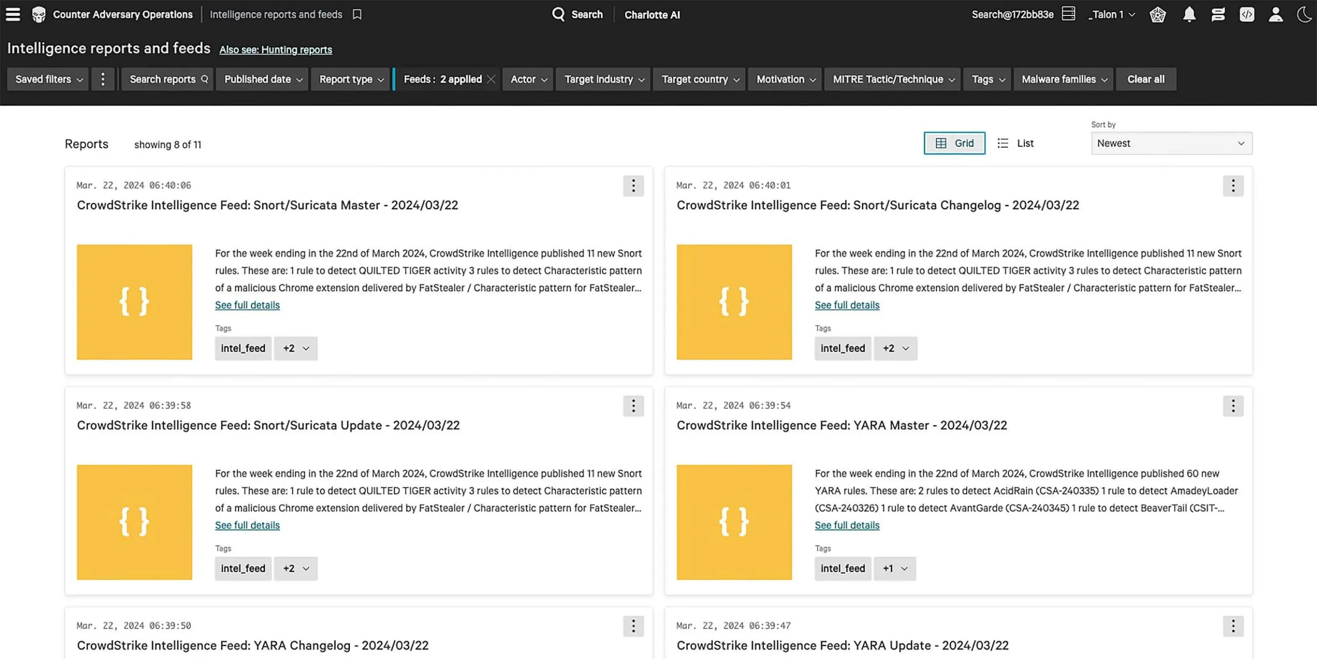Open kebab menu for YARA Update card
Image resolution: width=1317 pixels, height=659 pixels.
pyautogui.click(x=1233, y=626)
